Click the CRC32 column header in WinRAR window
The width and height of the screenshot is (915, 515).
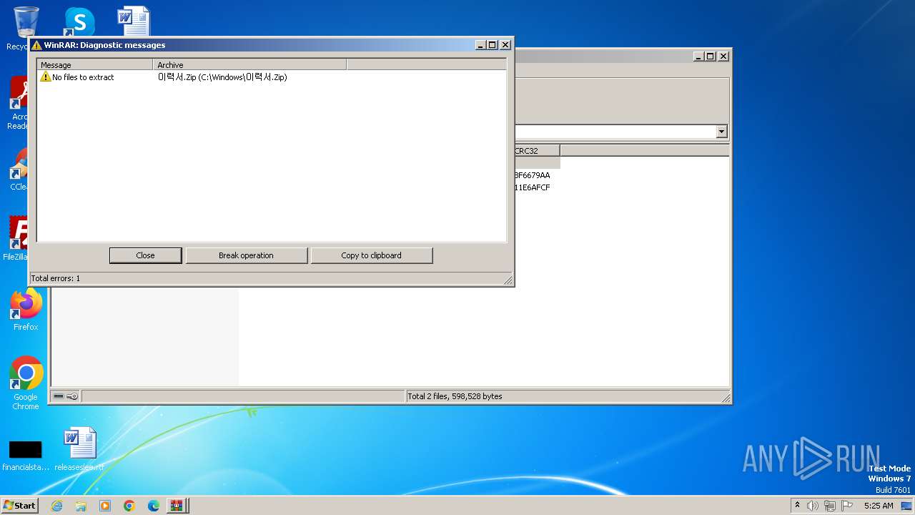point(537,151)
